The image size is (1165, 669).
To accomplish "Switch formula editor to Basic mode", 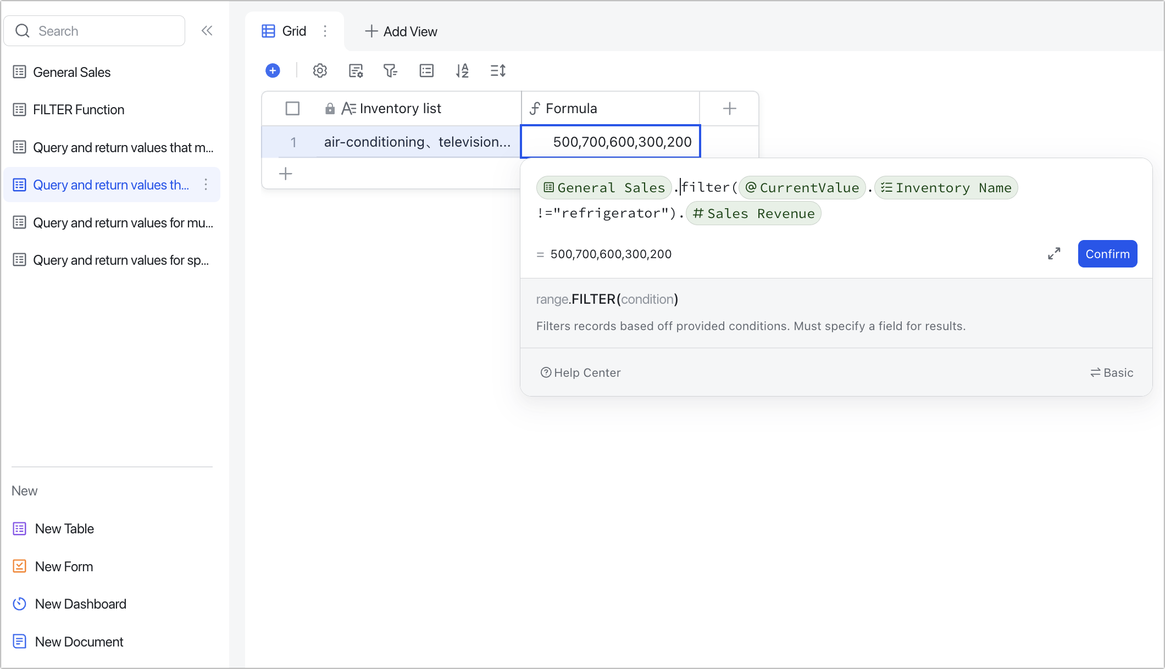I will click(x=1112, y=372).
